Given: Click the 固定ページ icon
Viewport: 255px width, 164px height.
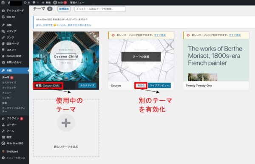Looking at the screenshot, I should 3,44.
